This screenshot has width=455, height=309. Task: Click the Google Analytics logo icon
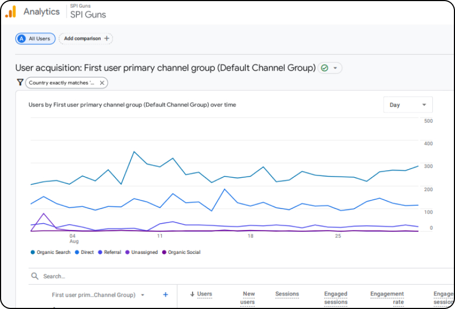point(11,12)
